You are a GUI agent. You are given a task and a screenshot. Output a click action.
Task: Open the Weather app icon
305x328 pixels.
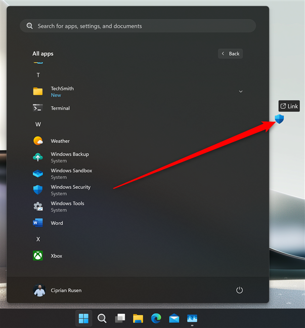tap(38, 141)
